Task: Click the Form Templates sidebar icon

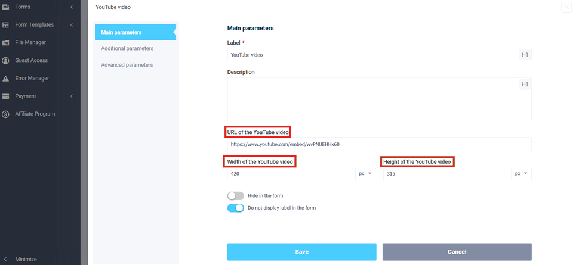Action: click(x=5, y=25)
